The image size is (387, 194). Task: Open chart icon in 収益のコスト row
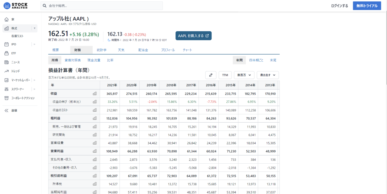pyautogui.click(x=95, y=110)
